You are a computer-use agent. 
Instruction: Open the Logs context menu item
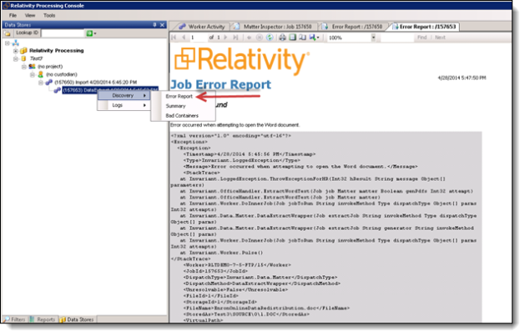[x=118, y=105]
